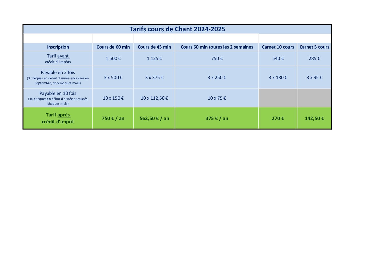381x269 pixels.
Task: Select the 'Inscription' header cell
Action: (x=58, y=47)
